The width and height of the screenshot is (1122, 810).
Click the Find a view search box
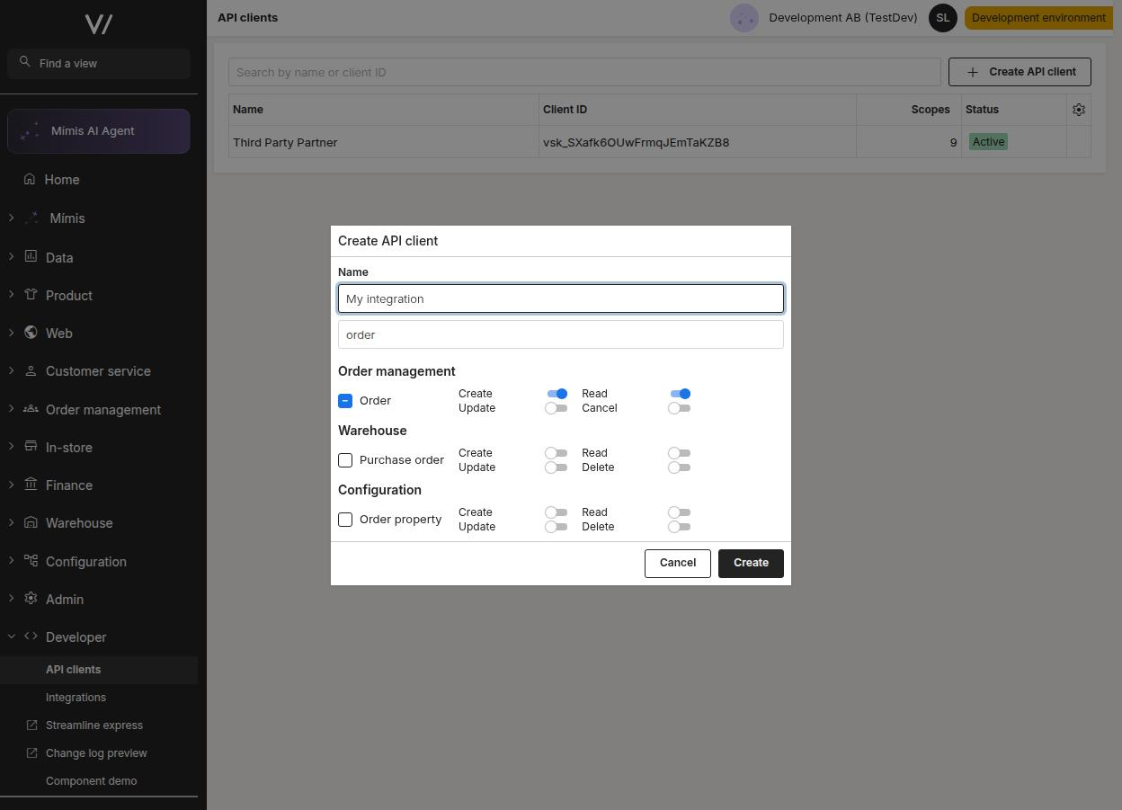[x=99, y=64]
